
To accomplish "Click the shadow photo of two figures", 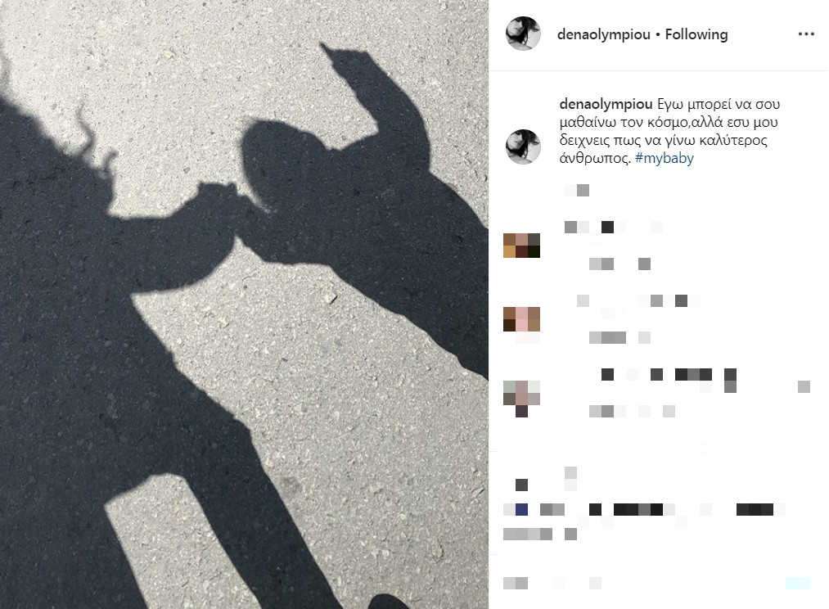I will (244, 304).
